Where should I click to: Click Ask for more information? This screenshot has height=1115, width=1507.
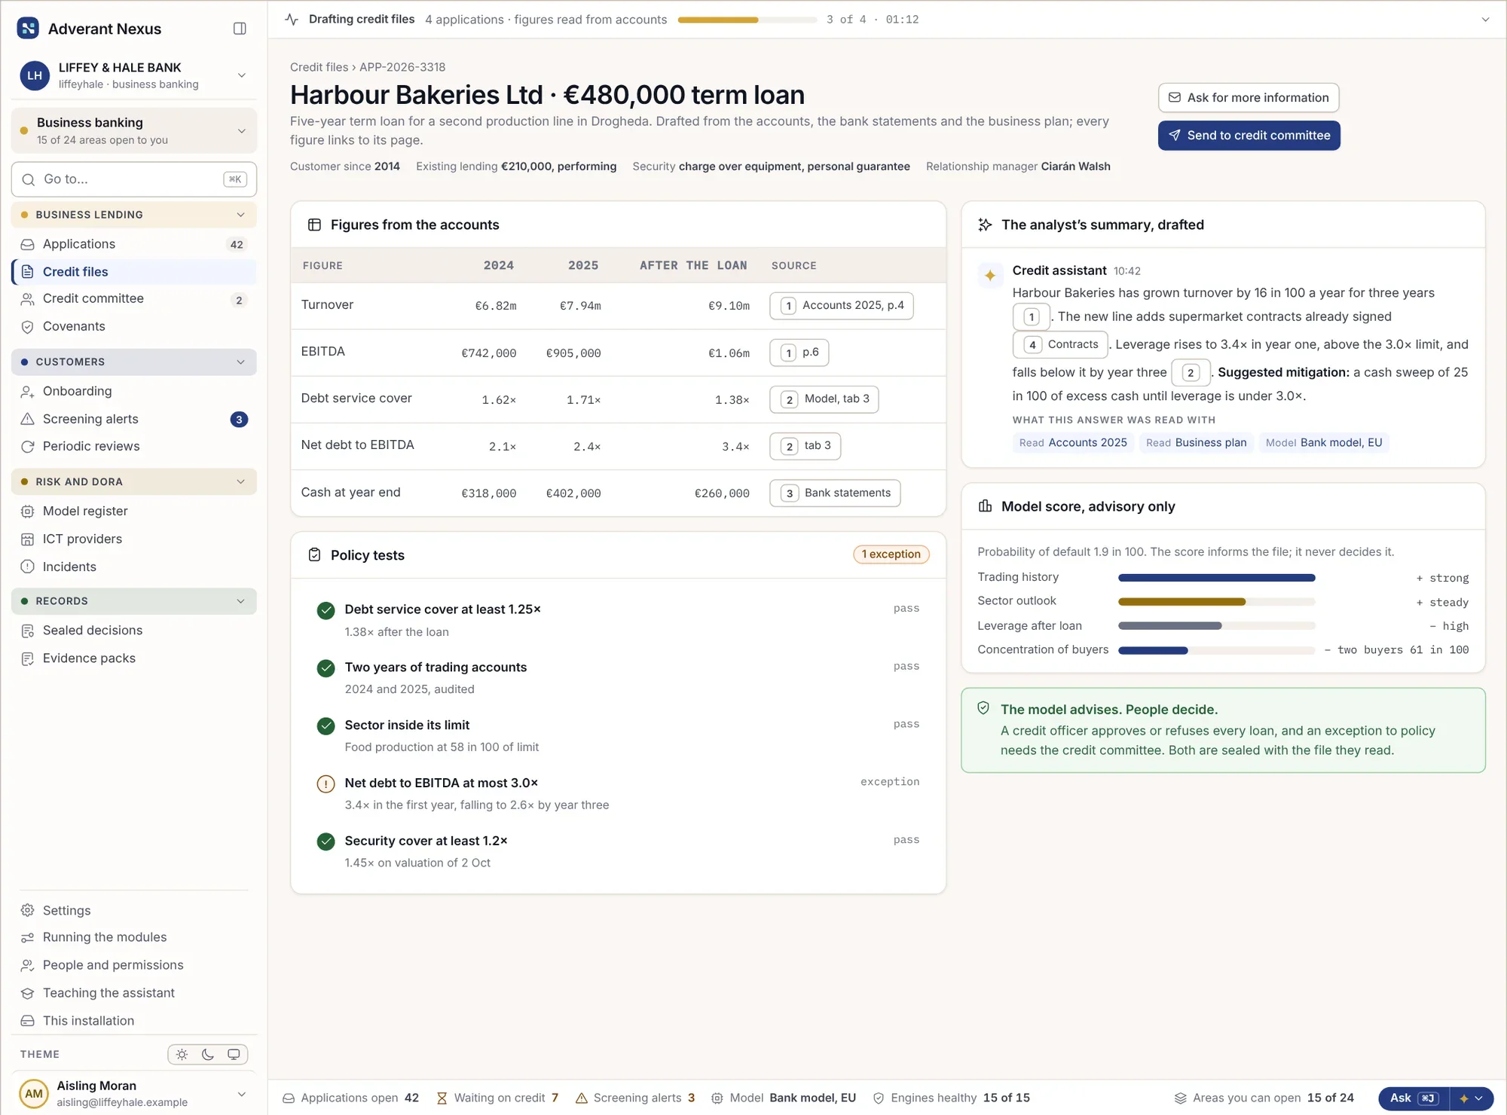point(1249,98)
